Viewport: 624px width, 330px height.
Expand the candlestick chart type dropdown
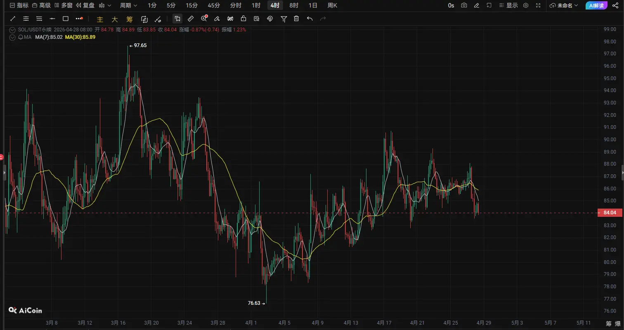click(105, 5)
